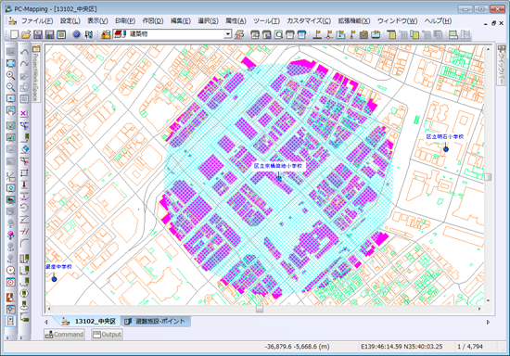
Task: Click the red arrow monitor icon in left toolbar
Action: [x=11, y=199]
